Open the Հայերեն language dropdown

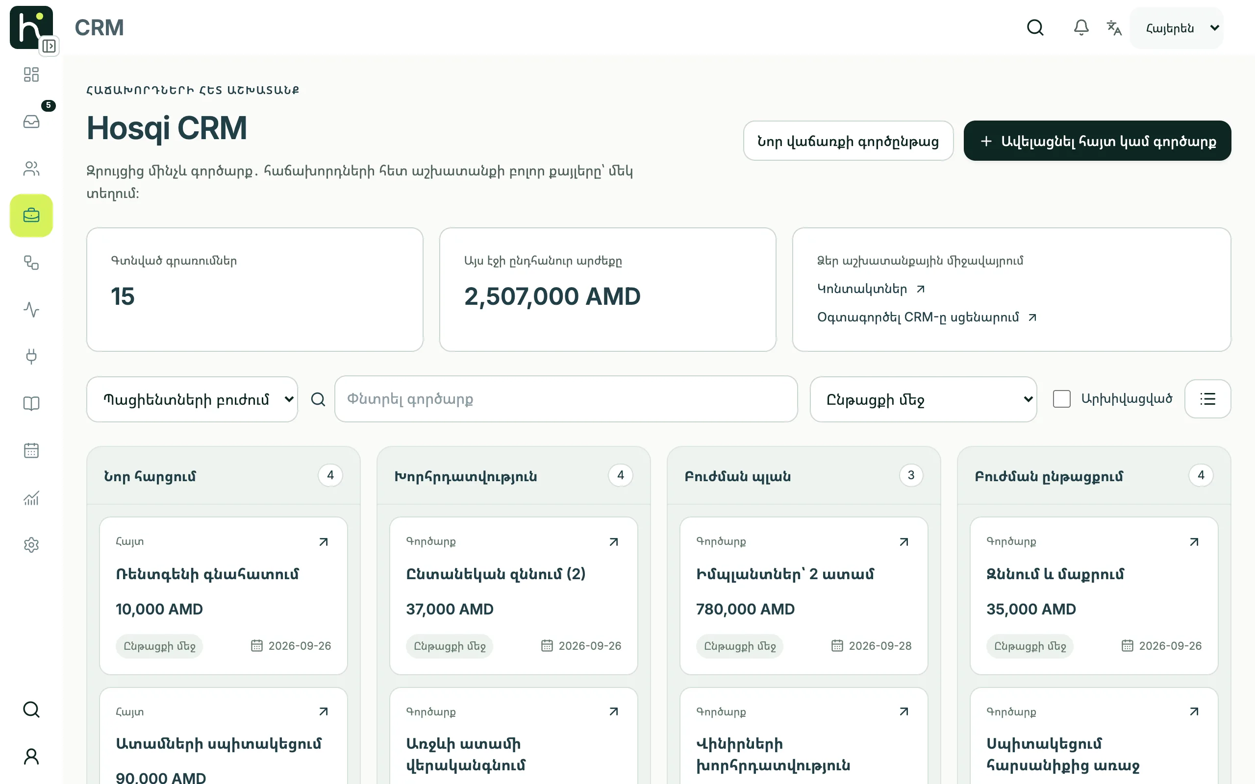[1176, 28]
